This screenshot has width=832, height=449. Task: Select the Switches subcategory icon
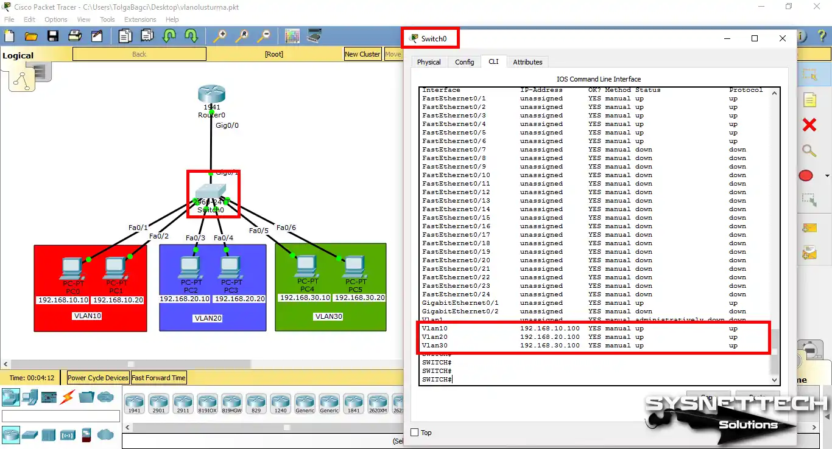(x=30, y=434)
